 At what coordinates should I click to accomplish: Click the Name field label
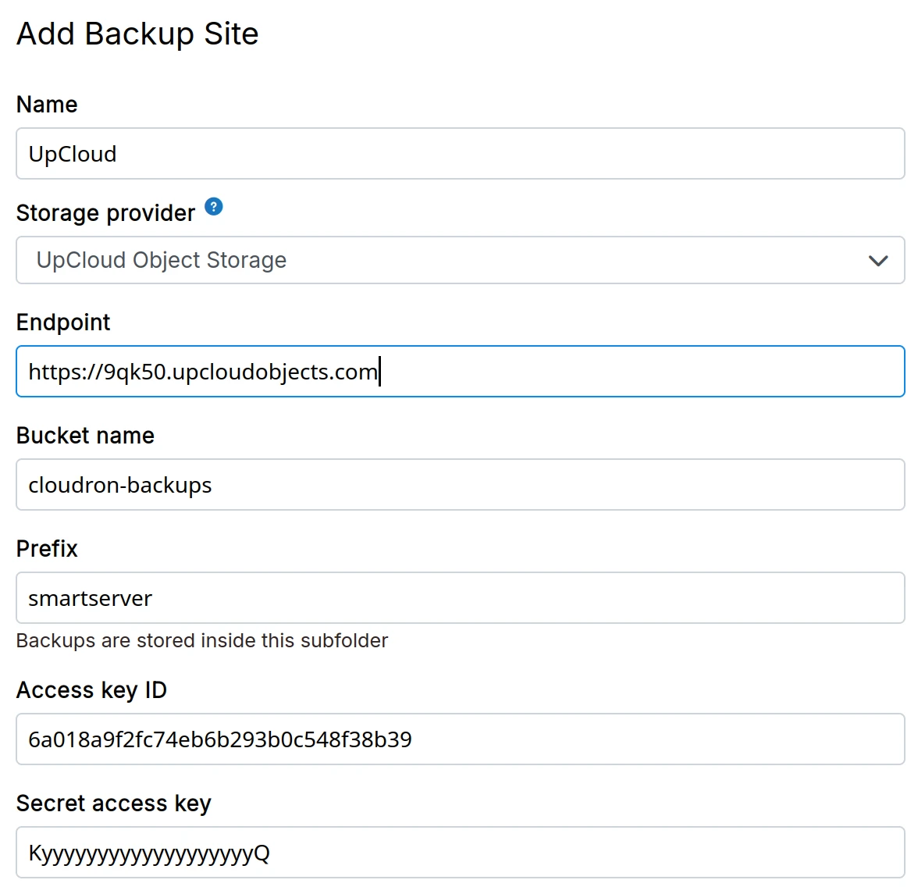47,105
